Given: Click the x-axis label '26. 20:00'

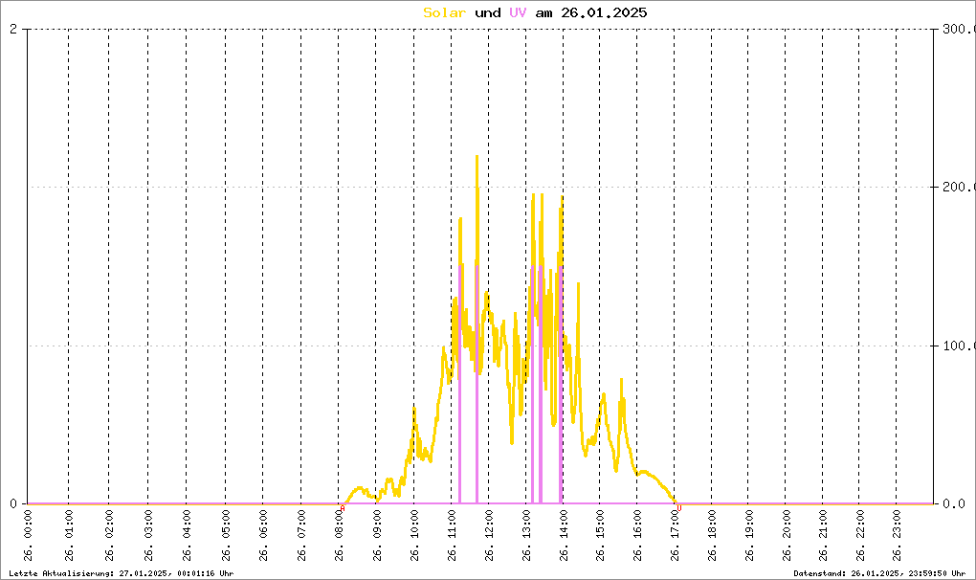Looking at the screenshot, I should (x=787, y=536).
